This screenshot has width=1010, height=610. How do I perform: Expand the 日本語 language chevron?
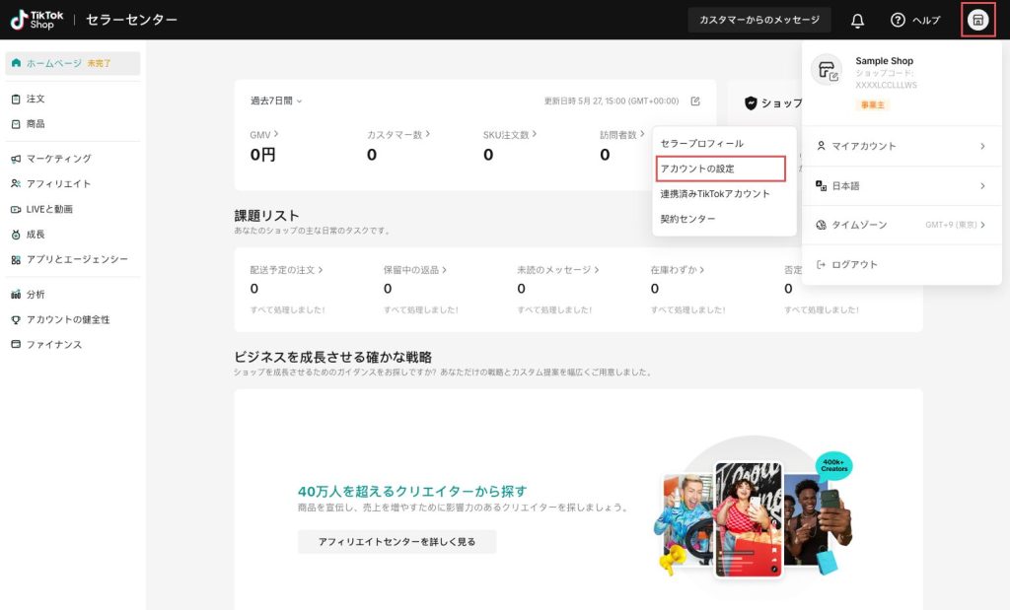click(982, 186)
